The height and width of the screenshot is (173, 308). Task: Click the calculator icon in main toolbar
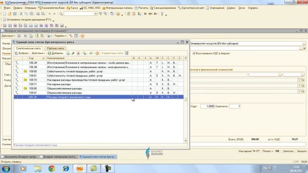point(128,14)
